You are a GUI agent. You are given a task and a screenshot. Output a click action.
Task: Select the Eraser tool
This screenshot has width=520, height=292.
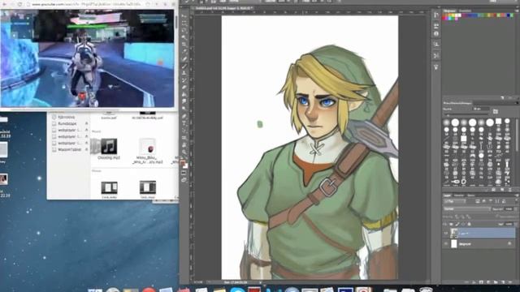click(x=184, y=88)
